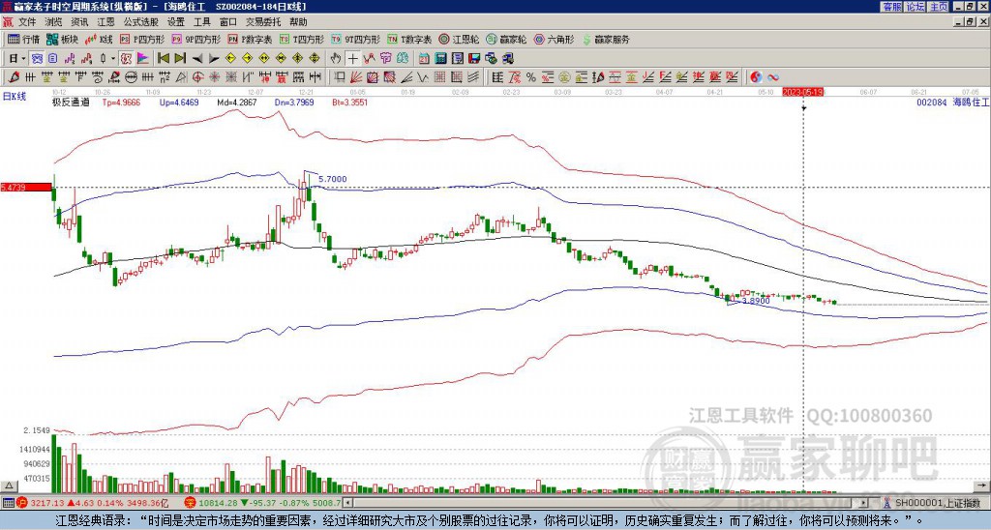Select the red pencil draw tool

pyautogui.click(x=14, y=77)
